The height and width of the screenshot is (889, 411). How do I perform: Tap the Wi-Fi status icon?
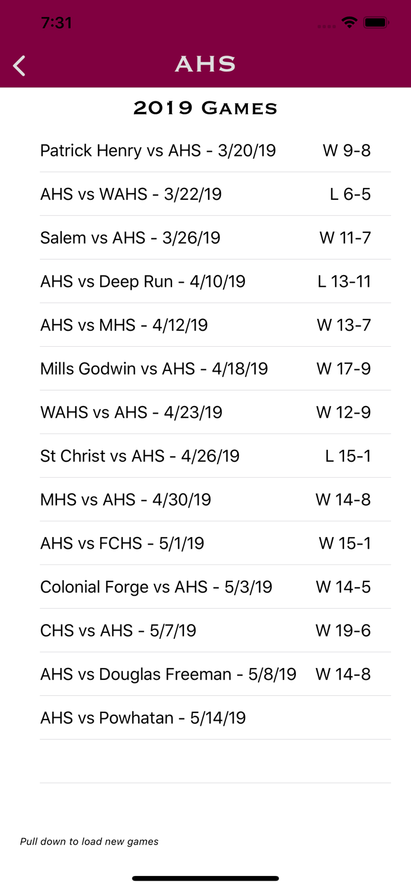[x=349, y=23]
